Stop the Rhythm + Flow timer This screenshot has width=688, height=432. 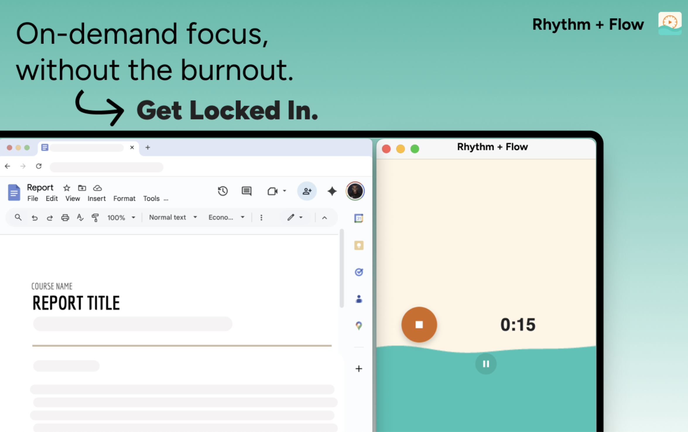click(x=419, y=324)
